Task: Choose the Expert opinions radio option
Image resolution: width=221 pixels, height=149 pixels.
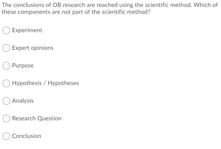Action: (x=6, y=48)
